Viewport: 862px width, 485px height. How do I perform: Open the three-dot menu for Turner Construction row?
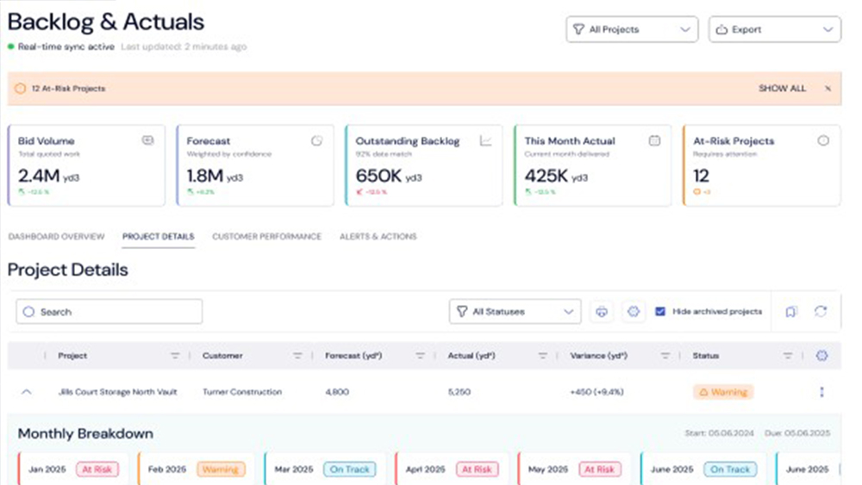coord(821,392)
